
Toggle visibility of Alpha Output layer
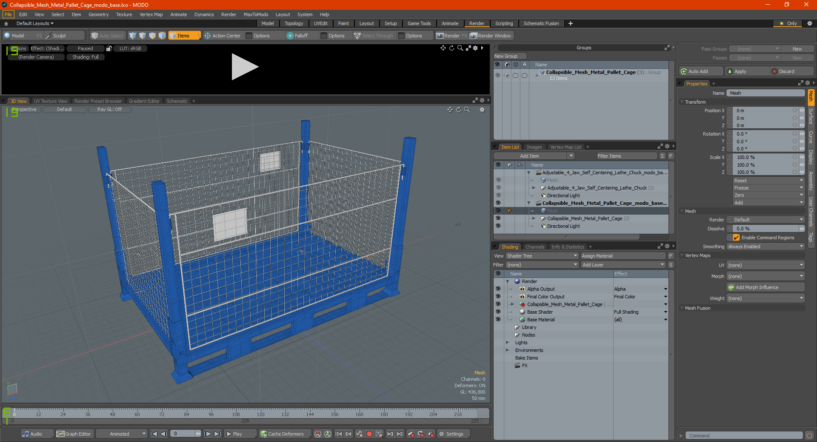pos(498,289)
